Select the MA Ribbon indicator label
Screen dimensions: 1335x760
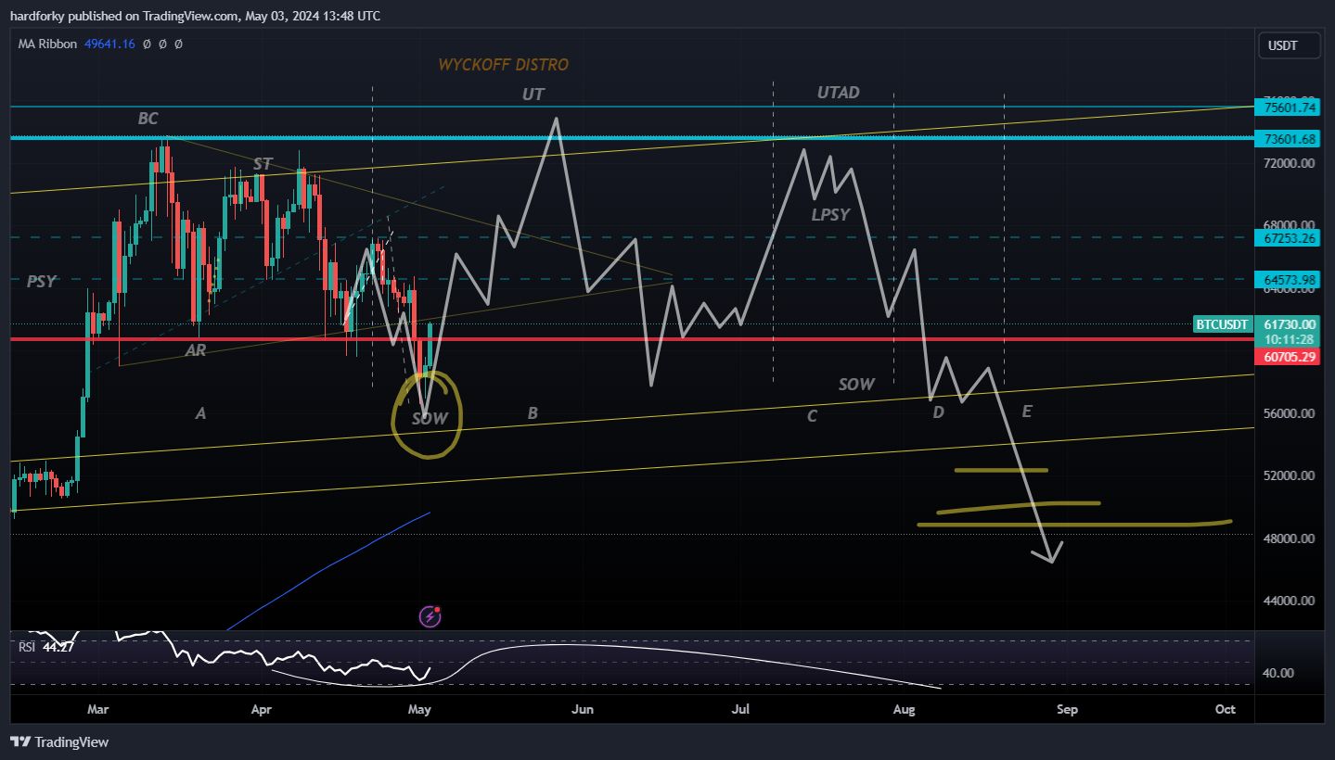point(47,44)
